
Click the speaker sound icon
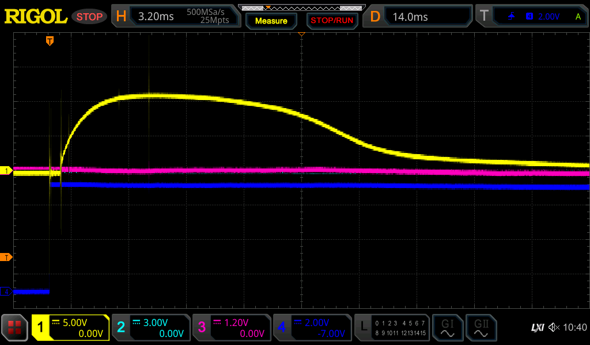[554, 328]
